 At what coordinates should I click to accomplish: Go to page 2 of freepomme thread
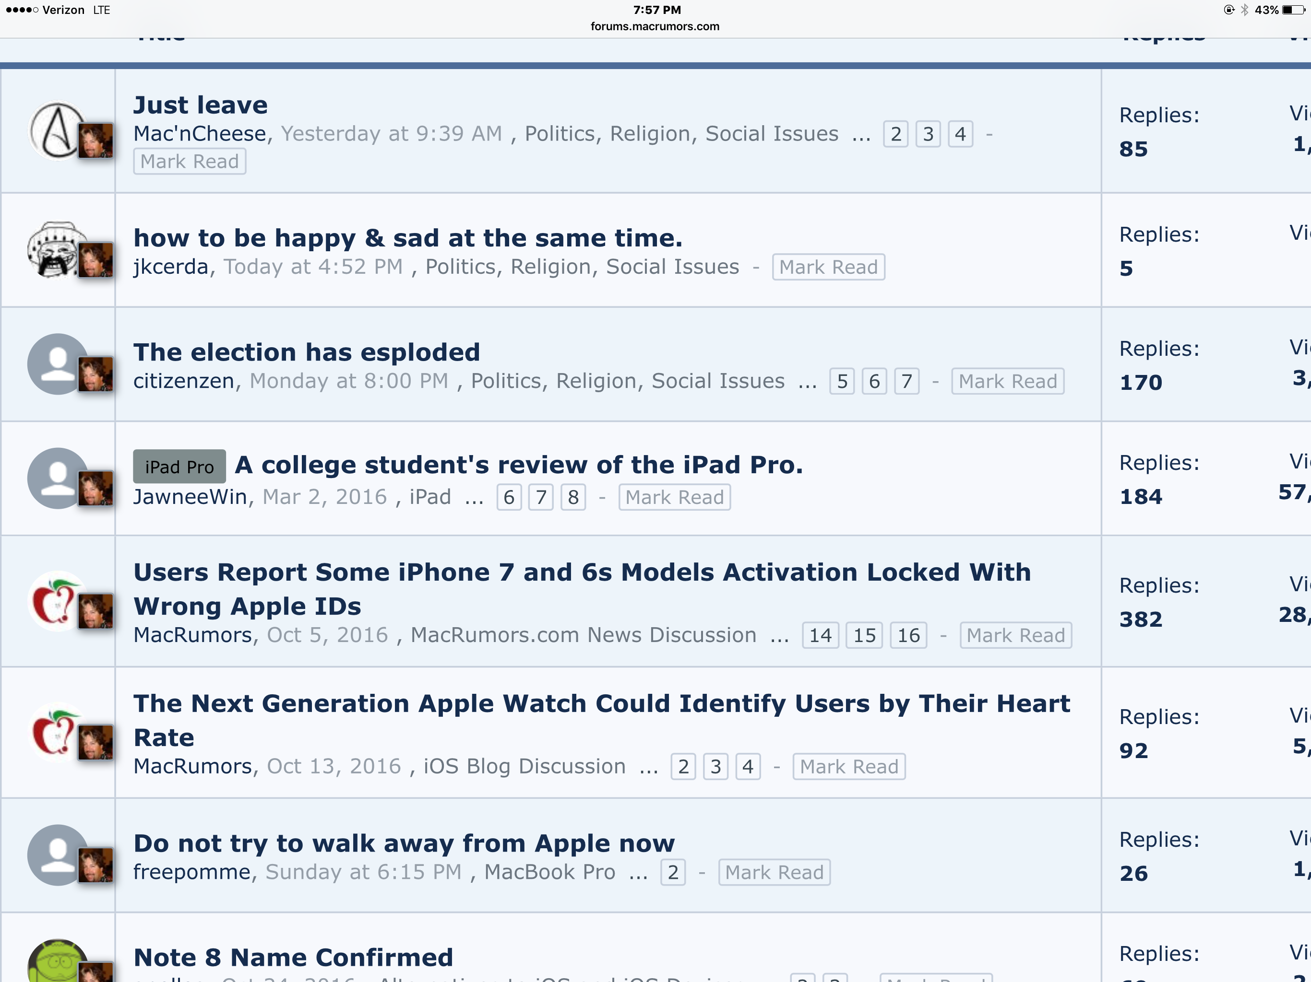[673, 872]
